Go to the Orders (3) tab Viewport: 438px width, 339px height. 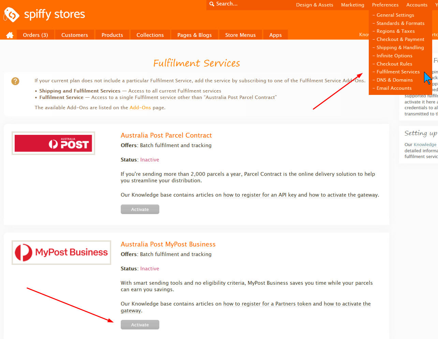point(35,35)
